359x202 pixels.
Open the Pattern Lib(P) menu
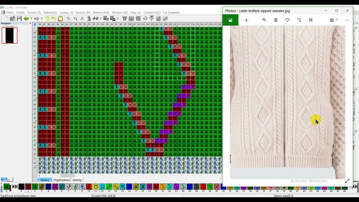tap(101, 13)
